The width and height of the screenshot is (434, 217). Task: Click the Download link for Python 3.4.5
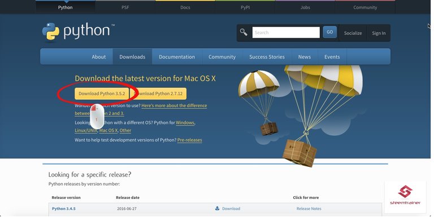pyautogui.click(x=231, y=209)
